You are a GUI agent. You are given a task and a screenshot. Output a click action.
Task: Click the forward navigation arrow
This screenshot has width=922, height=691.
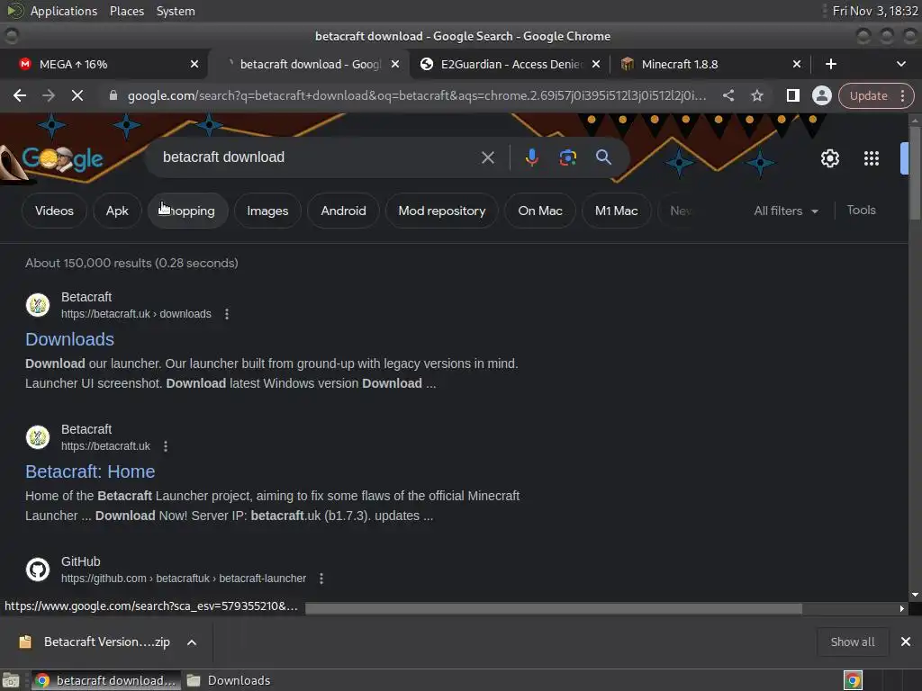tap(49, 95)
